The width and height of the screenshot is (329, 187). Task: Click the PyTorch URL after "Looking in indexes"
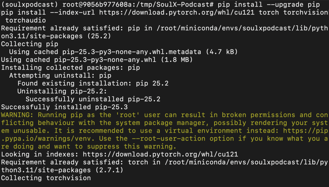point(161,154)
